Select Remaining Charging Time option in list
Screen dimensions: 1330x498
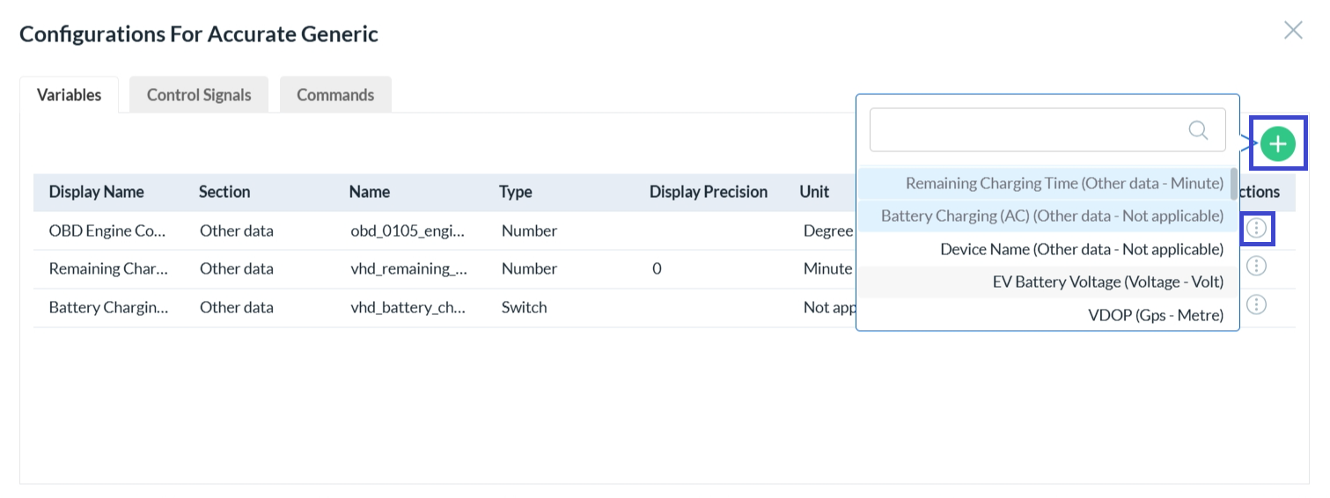click(1063, 184)
